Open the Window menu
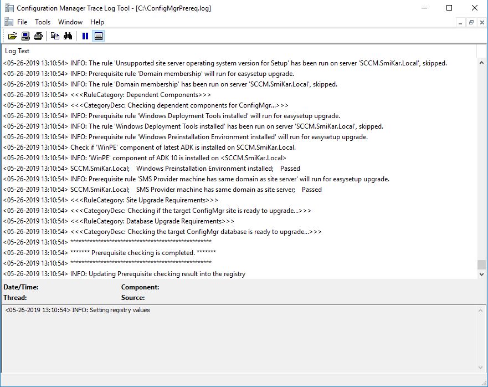This screenshot has width=488, height=387. tap(70, 22)
